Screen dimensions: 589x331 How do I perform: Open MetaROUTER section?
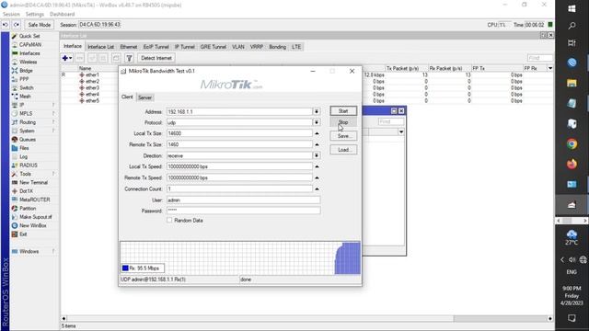point(34,200)
